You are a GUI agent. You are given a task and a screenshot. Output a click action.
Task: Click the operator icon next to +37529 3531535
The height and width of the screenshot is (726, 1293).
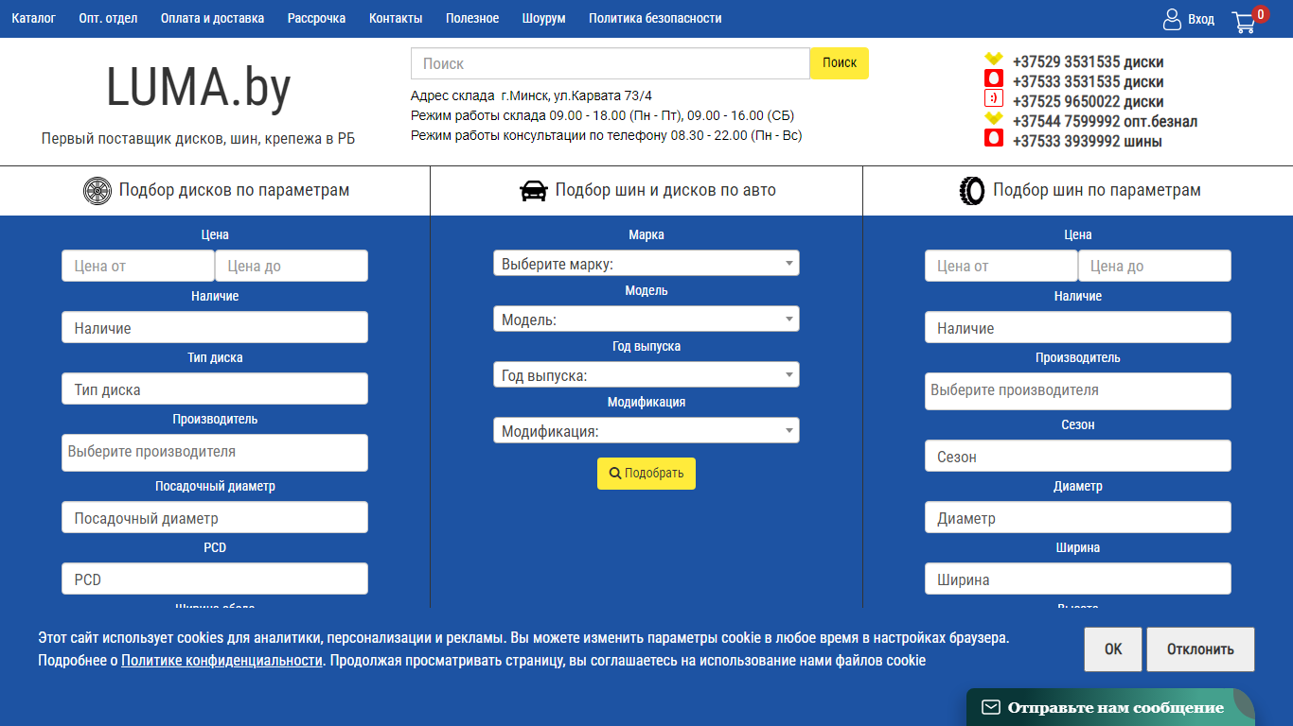[x=994, y=60]
